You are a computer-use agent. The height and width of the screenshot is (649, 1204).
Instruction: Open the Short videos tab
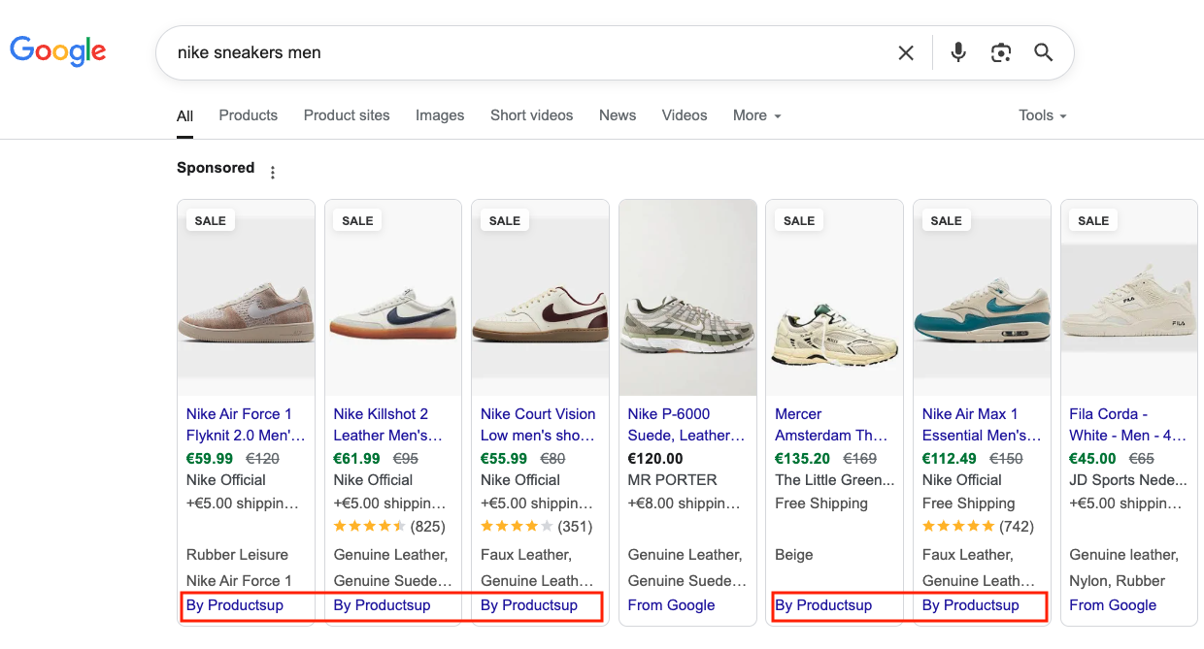(531, 115)
